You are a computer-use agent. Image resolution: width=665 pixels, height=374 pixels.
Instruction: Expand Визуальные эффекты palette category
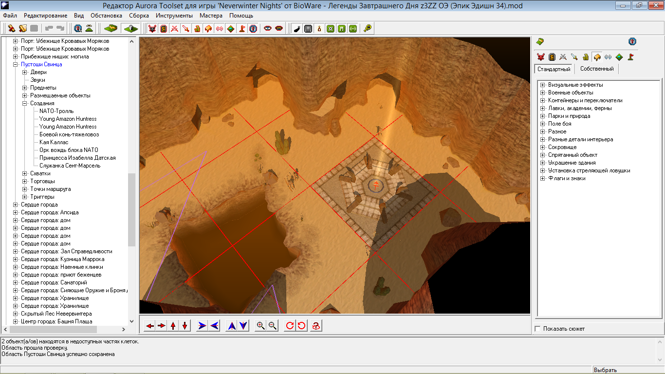point(542,85)
